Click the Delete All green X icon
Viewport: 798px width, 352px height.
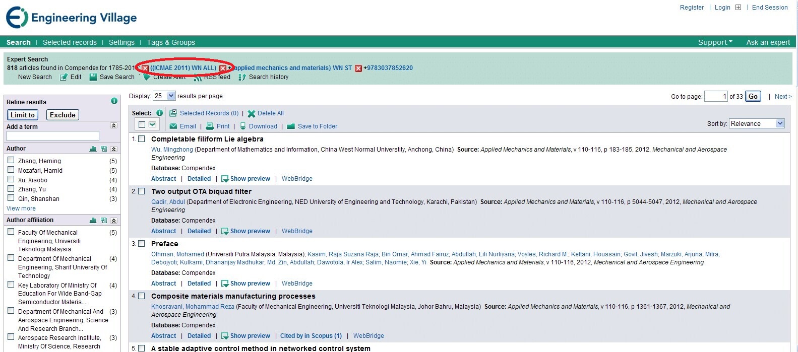[x=251, y=114]
